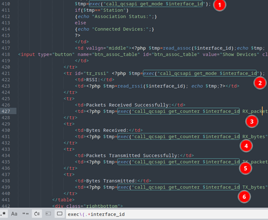The height and width of the screenshot is (220, 268).
Task: Click line number 427 in the gutter
Action: click(6, 111)
